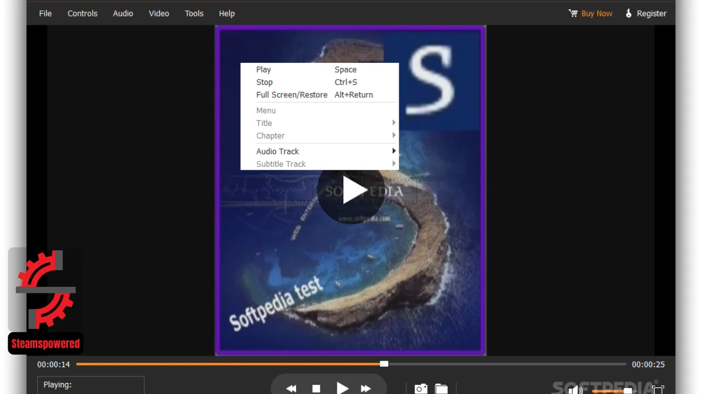Open the Video menu
The image size is (702, 394).
pyautogui.click(x=159, y=13)
